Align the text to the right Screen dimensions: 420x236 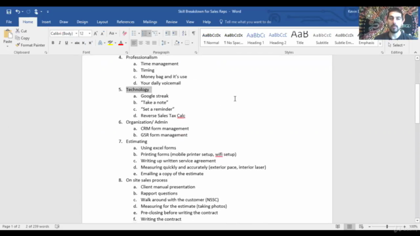[147, 43]
